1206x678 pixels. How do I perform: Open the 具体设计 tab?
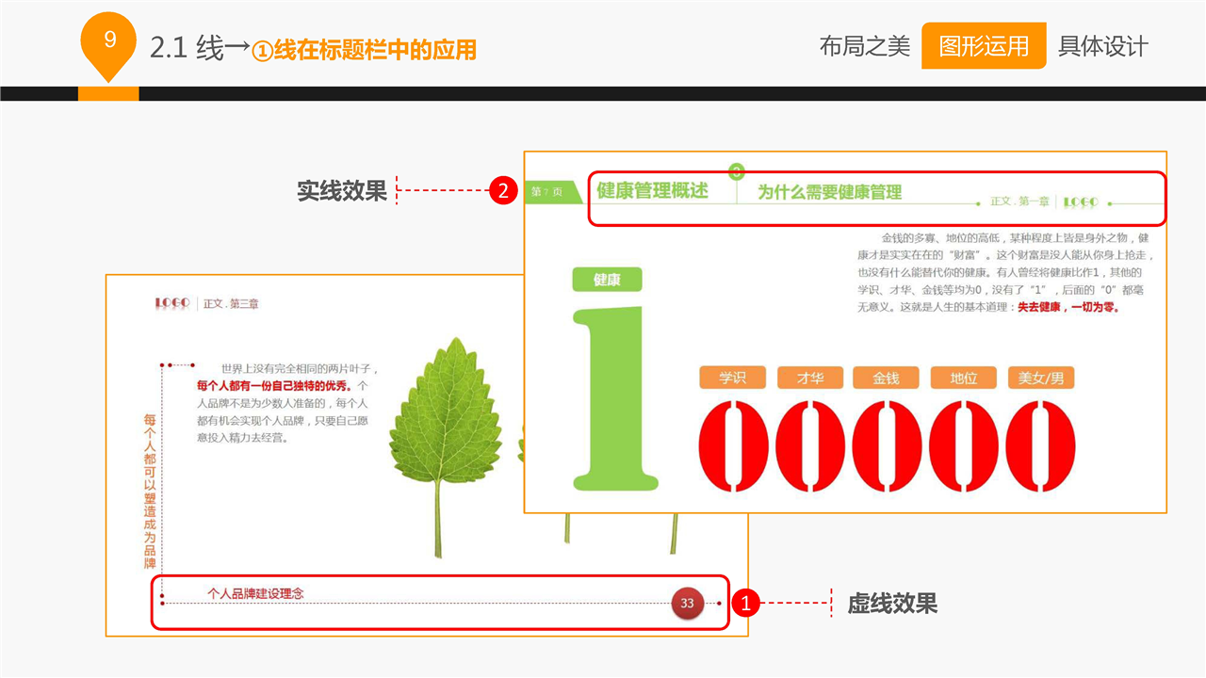pyautogui.click(x=1102, y=46)
